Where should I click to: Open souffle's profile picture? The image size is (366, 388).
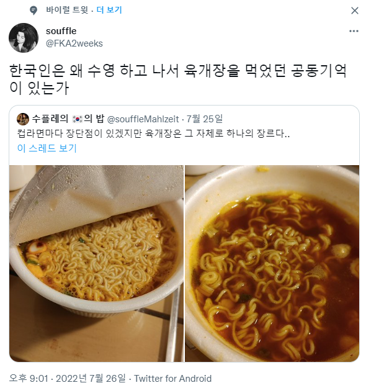point(24,38)
